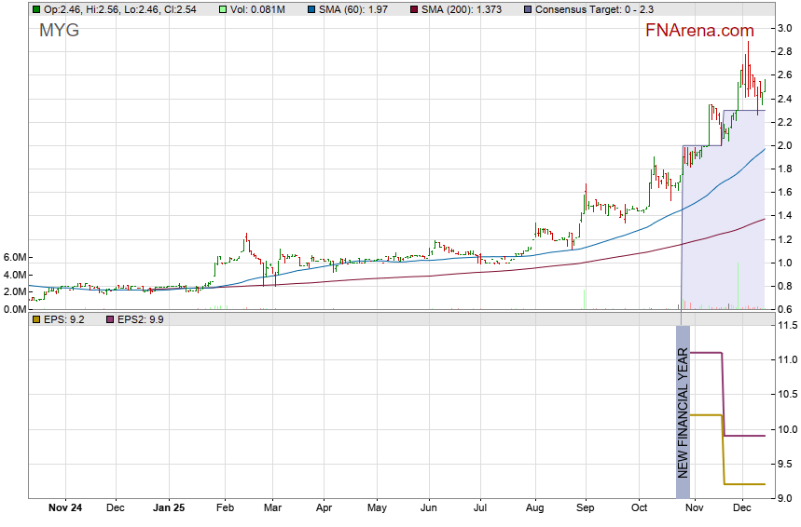Click the Nov 24 date axis label

pyautogui.click(x=64, y=508)
